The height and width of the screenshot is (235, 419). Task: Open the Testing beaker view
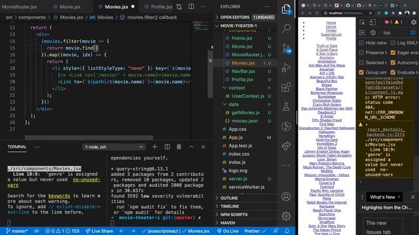[286, 107]
